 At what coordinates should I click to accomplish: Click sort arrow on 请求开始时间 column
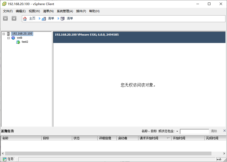click(168, 138)
